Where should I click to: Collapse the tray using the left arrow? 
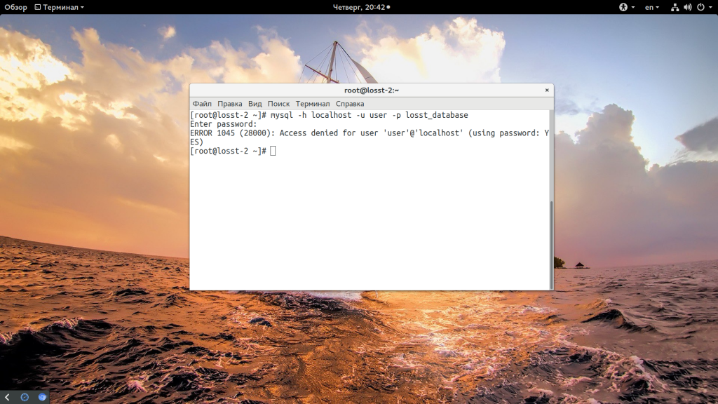[x=7, y=397]
